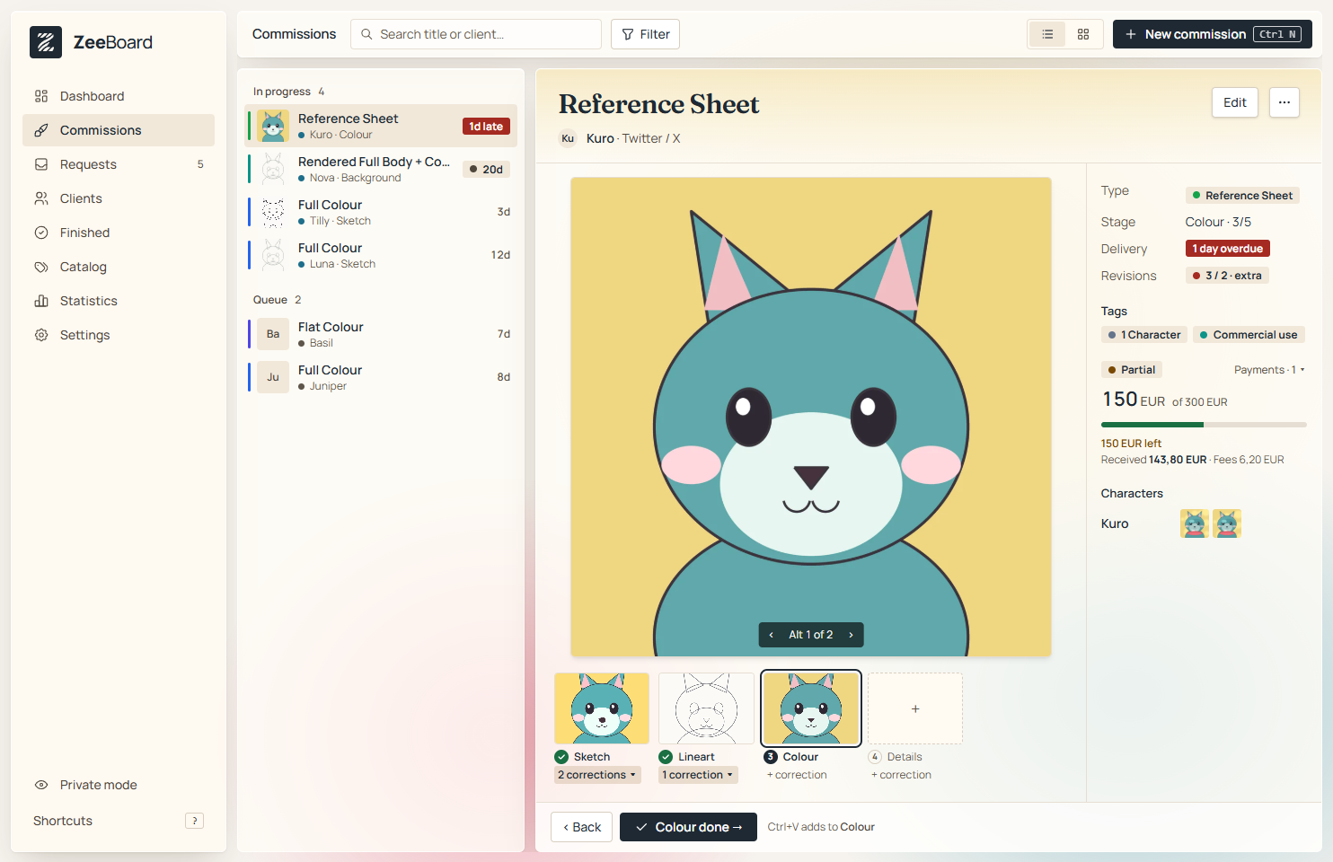Viewport: 1333px width, 862px height.
Task: Focus the search title or client field
Action: (476, 34)
